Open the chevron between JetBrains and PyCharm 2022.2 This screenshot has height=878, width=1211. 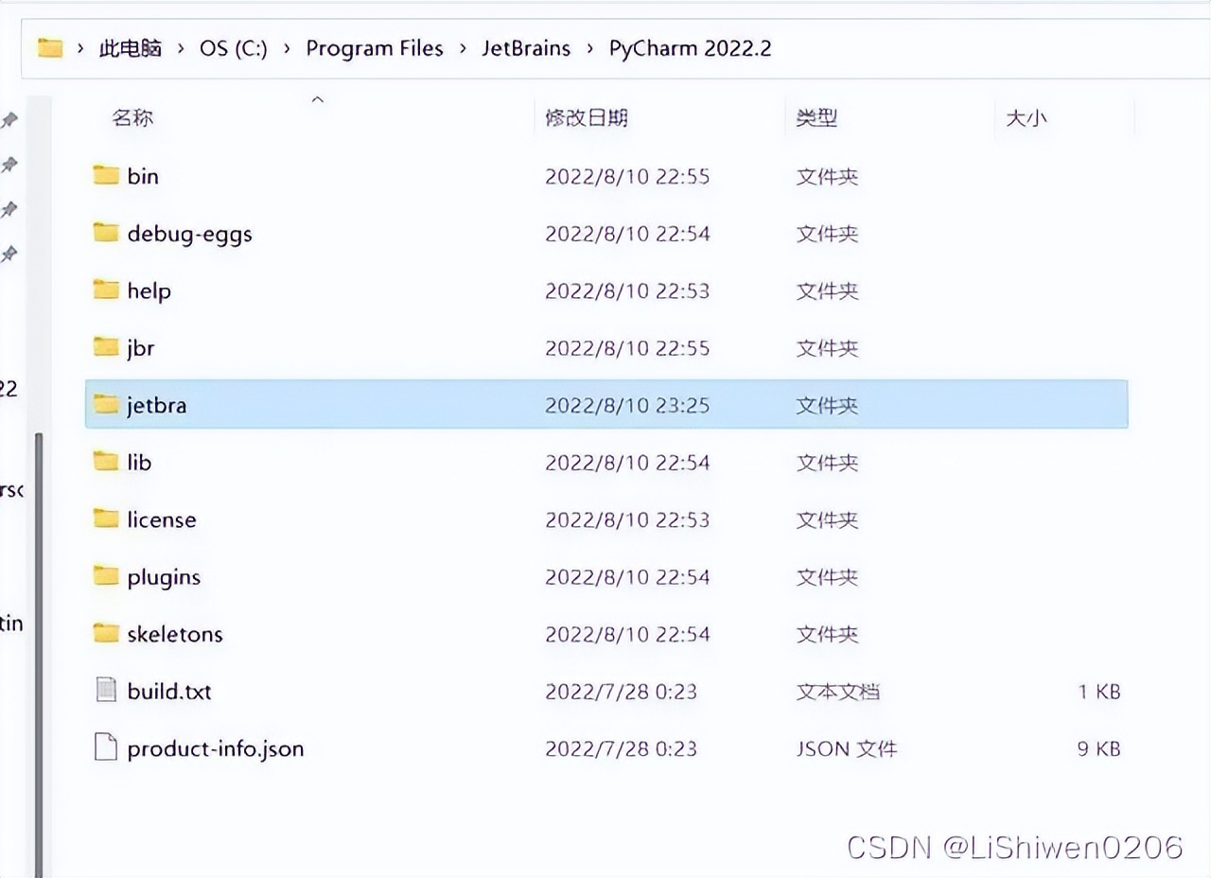coord(590,48)
